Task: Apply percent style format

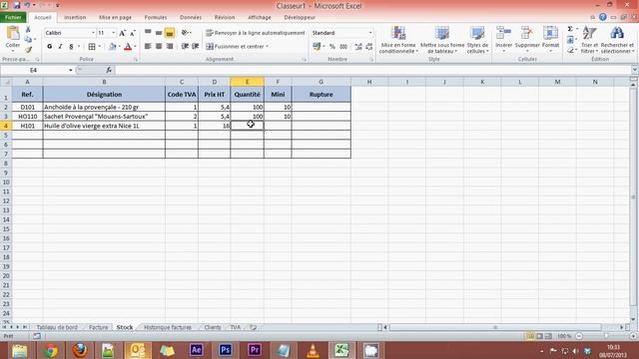Action: pos(332,47)
